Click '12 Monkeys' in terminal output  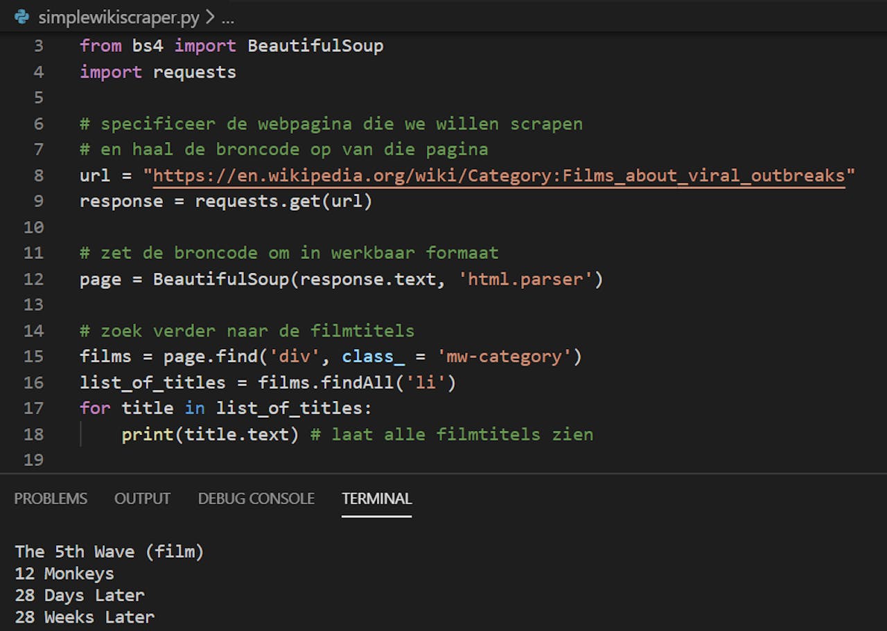click(64, 574)
